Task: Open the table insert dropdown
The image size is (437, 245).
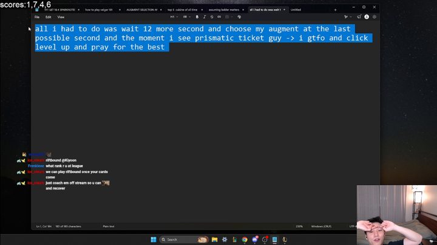Action: click(x=229, y=17)
